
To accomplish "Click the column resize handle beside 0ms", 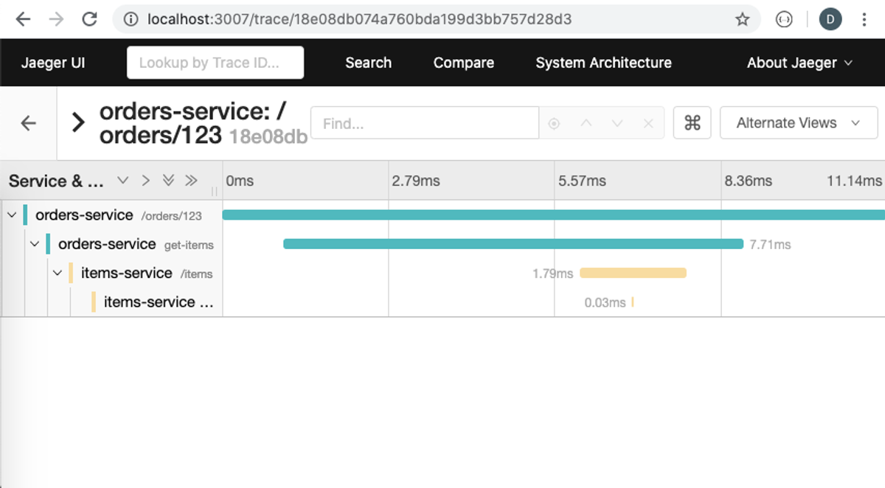I will (215, 191).
